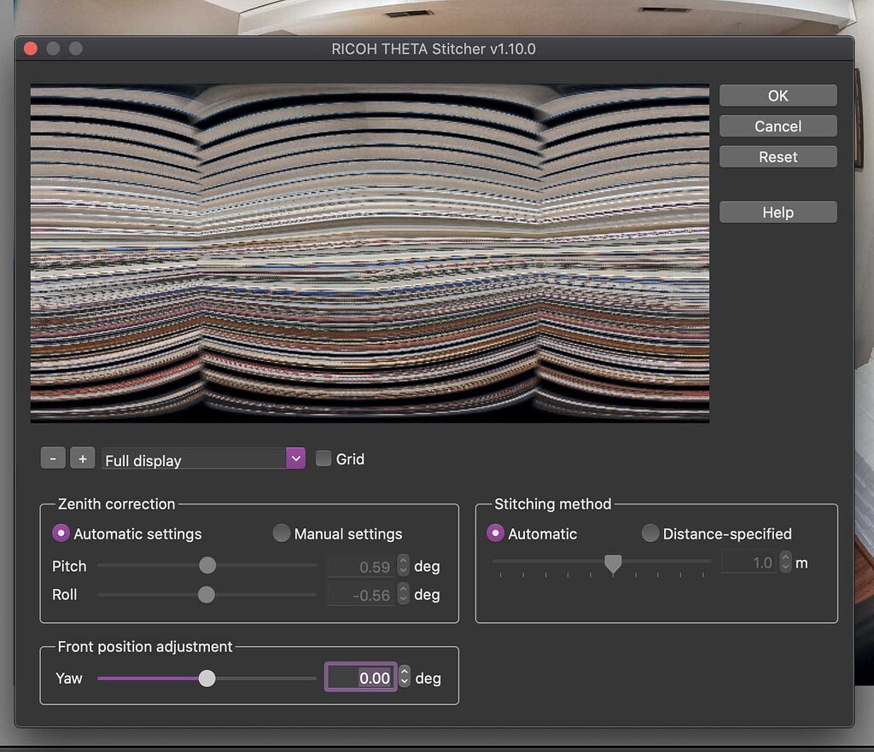Click the Yaw degree value field
This screenshot has width=874, height=752.
[x=361, y=678]
